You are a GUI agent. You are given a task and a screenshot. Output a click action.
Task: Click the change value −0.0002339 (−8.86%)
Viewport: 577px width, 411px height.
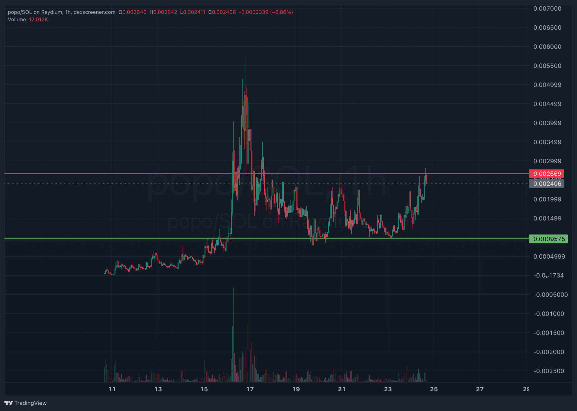point(266,12)
